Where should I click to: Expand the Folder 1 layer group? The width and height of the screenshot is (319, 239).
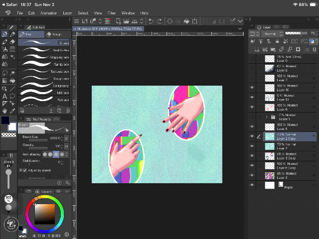(x=267, y=117)
